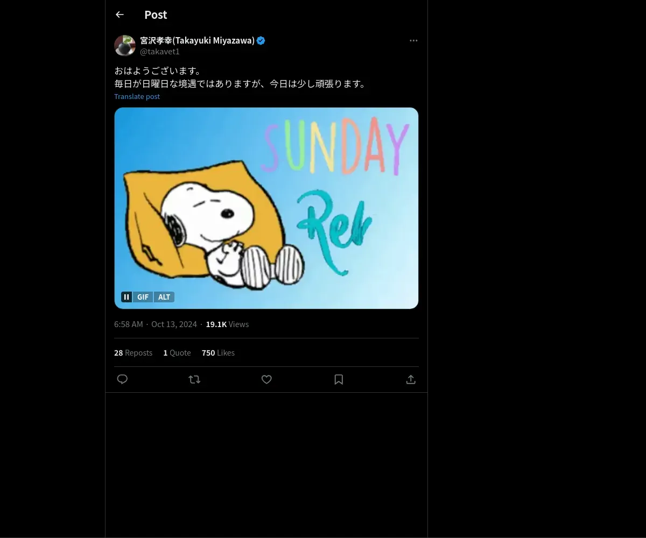Bookmark this post
The image size is (646, 538).
pos(339,379)
